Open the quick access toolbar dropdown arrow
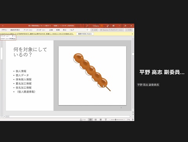 click(x=3, y=26)
